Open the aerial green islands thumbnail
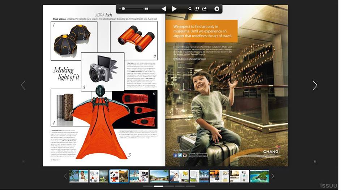 tap(260, 176)
